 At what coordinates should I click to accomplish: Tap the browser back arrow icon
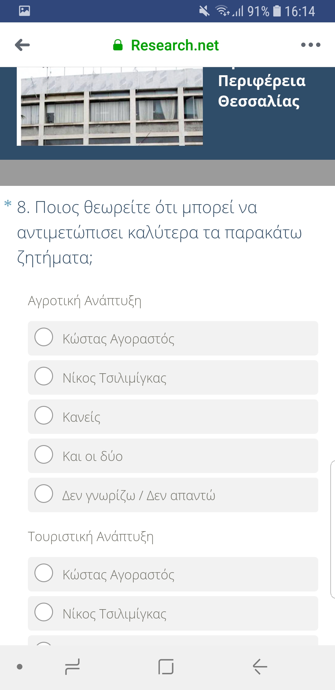22,45
